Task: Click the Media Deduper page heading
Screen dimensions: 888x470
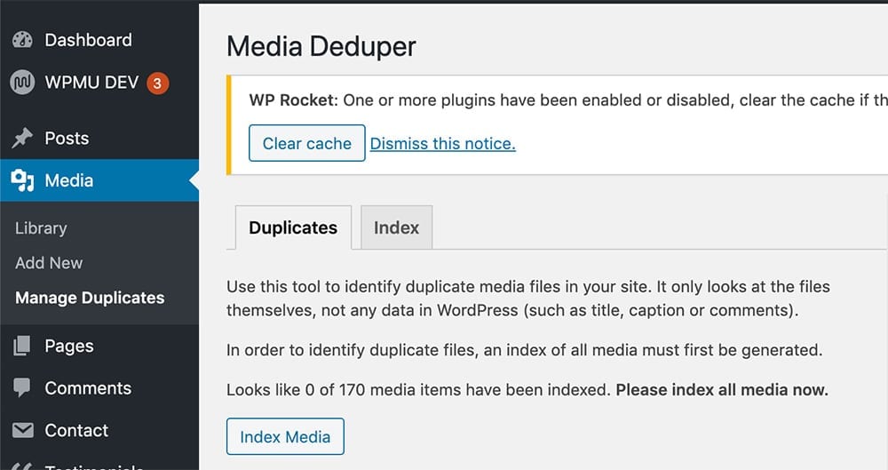Action: (x=321, y=46)
